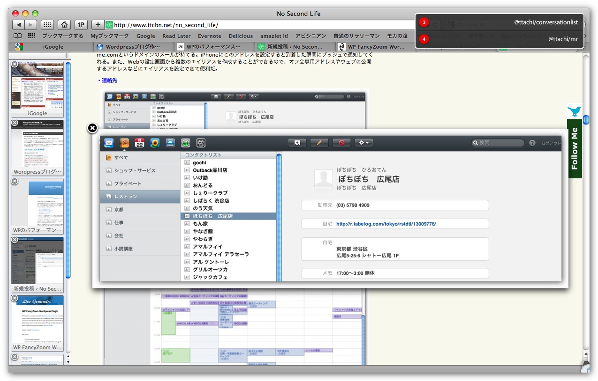Select the 京都 contact group
The image size is (598, 381).
coord(119,210)
